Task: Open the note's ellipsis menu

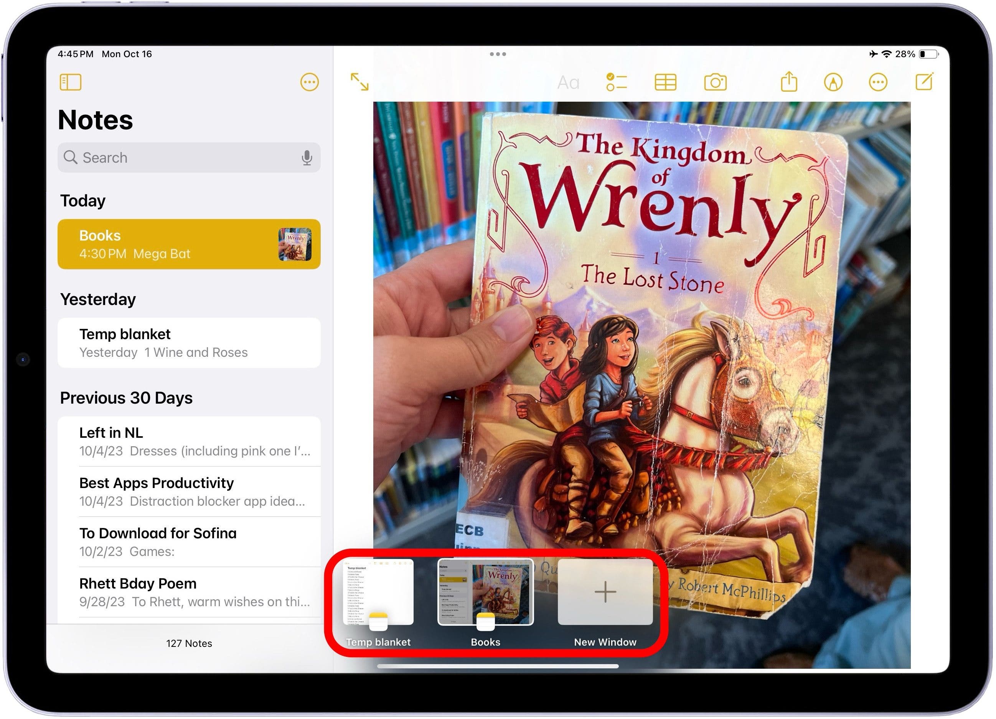Action: coord(878,82)
